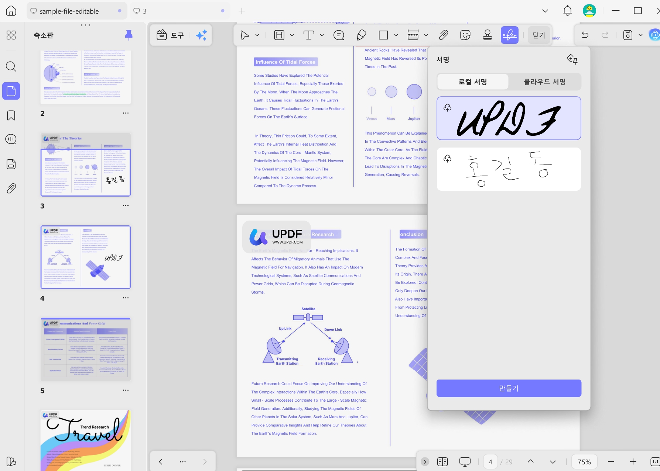Select the thumbnails panel icon in sidebar
The image size is (660, 471).
pos(11,91)
